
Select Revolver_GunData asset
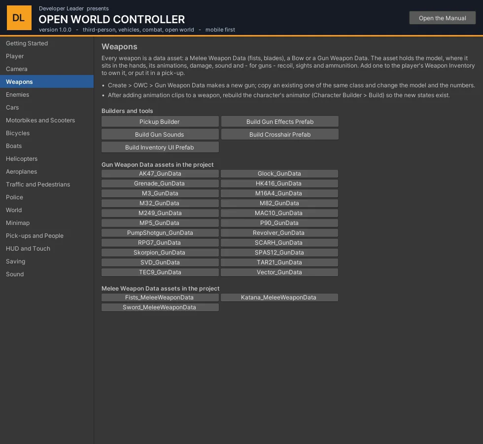click(279, 233)
